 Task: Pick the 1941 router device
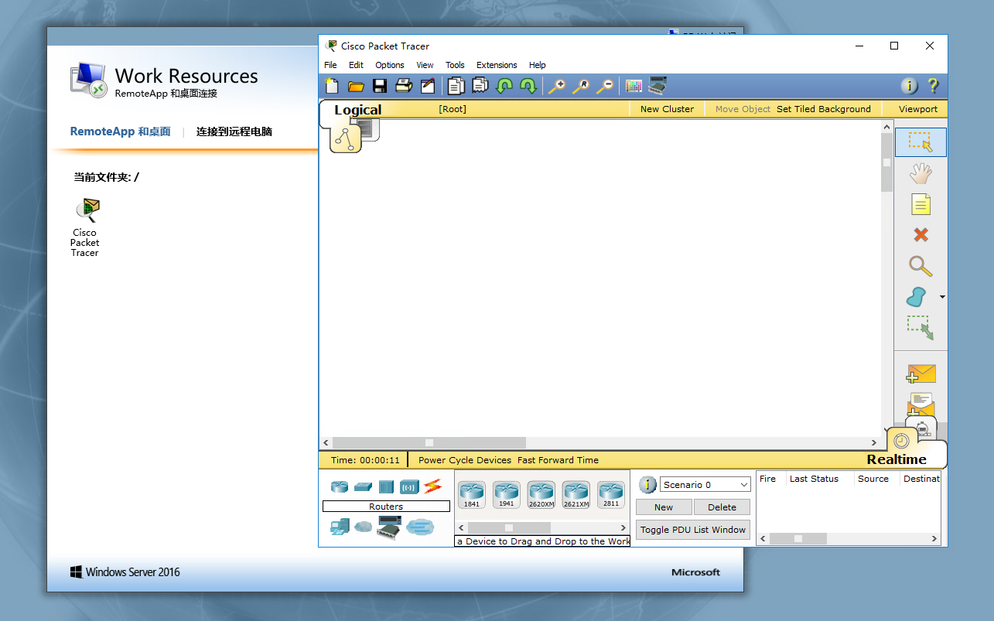tap(507, 494)
